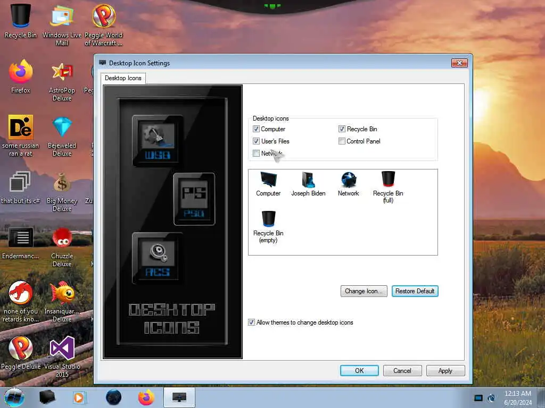Select the 'none of you' red bird desktop icon
Screen dimensions: 545x408
(21, 302)
